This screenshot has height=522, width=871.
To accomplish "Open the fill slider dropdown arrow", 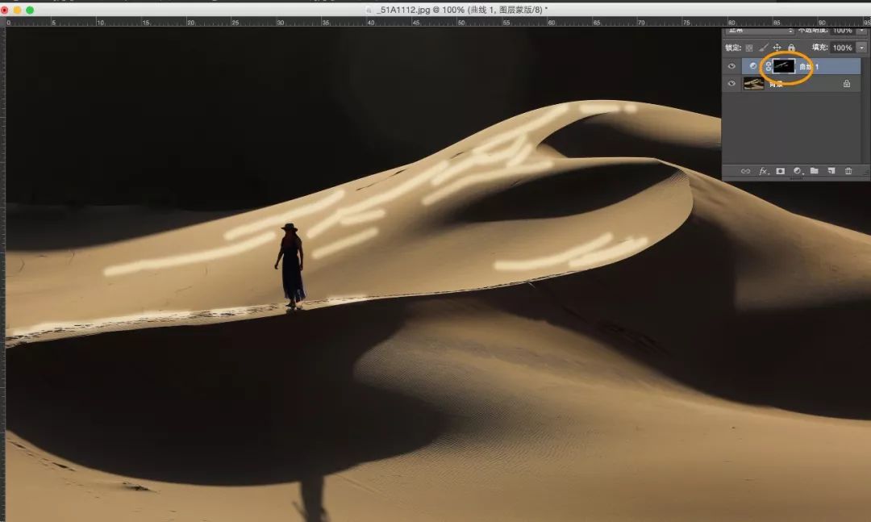I will [x=862, y=48].
